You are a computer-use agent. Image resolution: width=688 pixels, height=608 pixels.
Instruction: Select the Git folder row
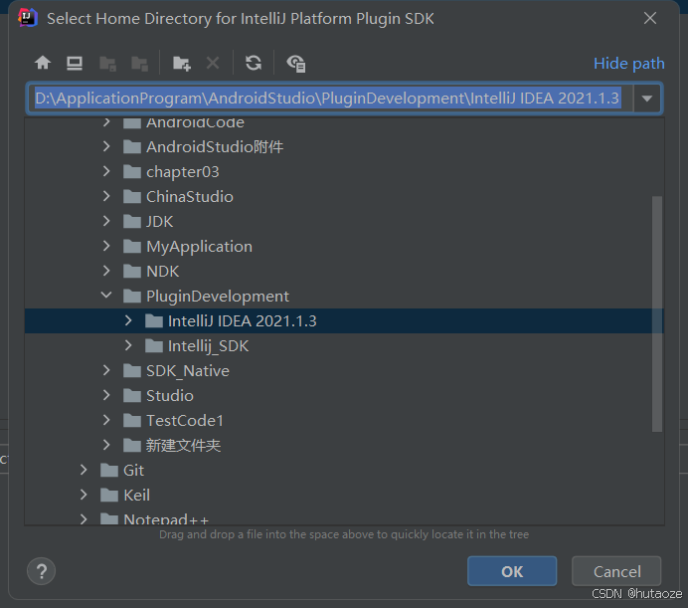pos(344,470)
